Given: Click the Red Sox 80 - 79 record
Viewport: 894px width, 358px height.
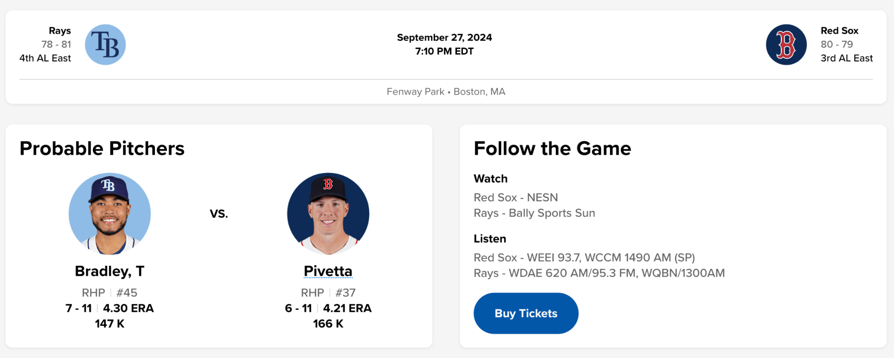Looking at the screenshot, I should [836, 44].
